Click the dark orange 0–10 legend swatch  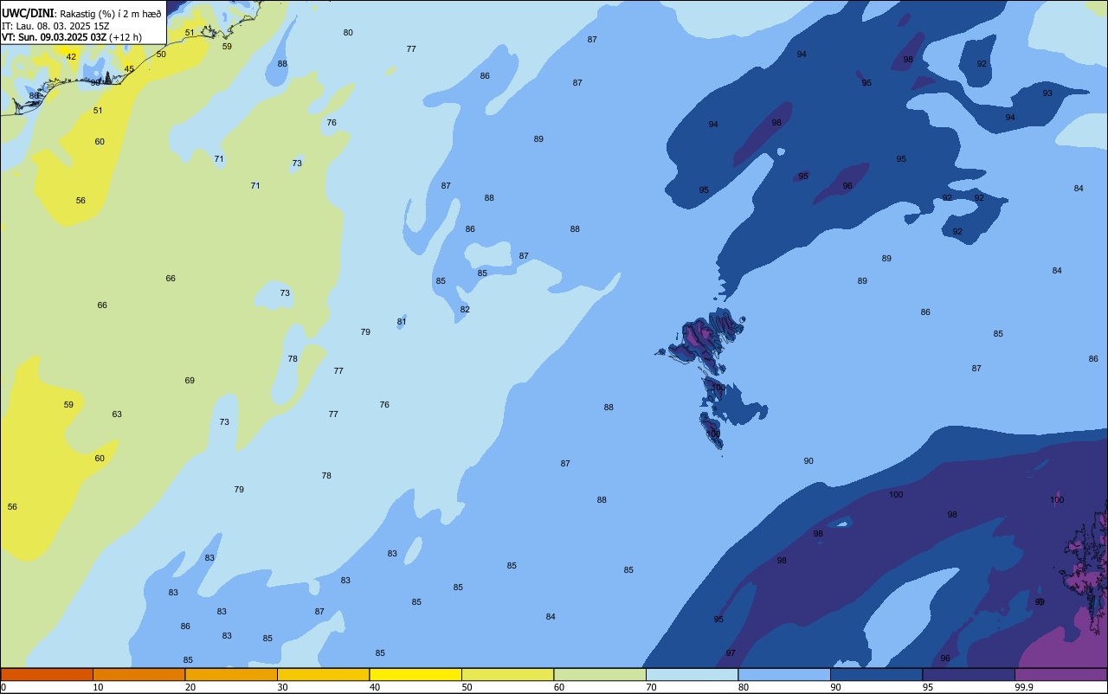click(47, 674)
